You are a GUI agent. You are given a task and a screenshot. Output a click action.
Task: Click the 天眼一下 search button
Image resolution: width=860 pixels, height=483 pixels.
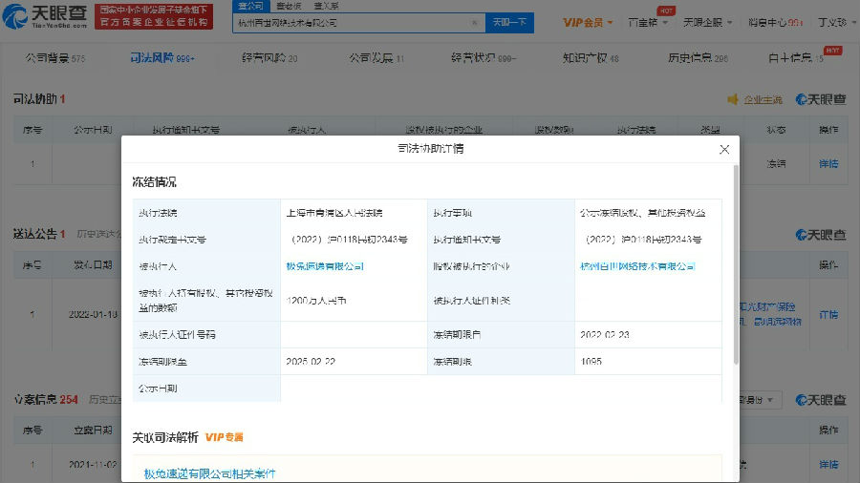click(509, 23)
